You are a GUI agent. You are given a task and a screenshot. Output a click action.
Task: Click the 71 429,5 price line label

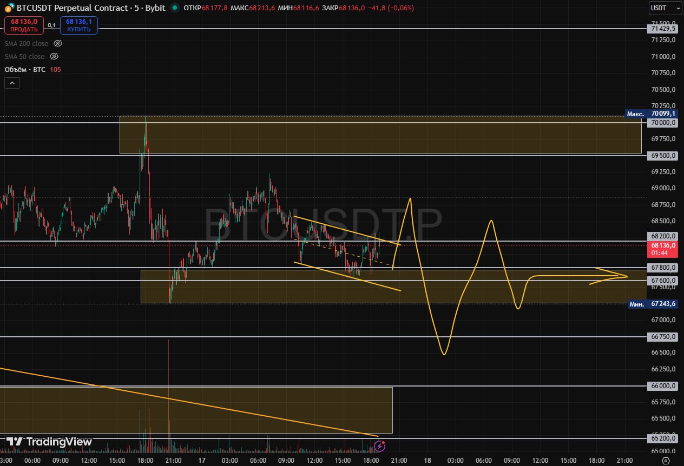663,29
